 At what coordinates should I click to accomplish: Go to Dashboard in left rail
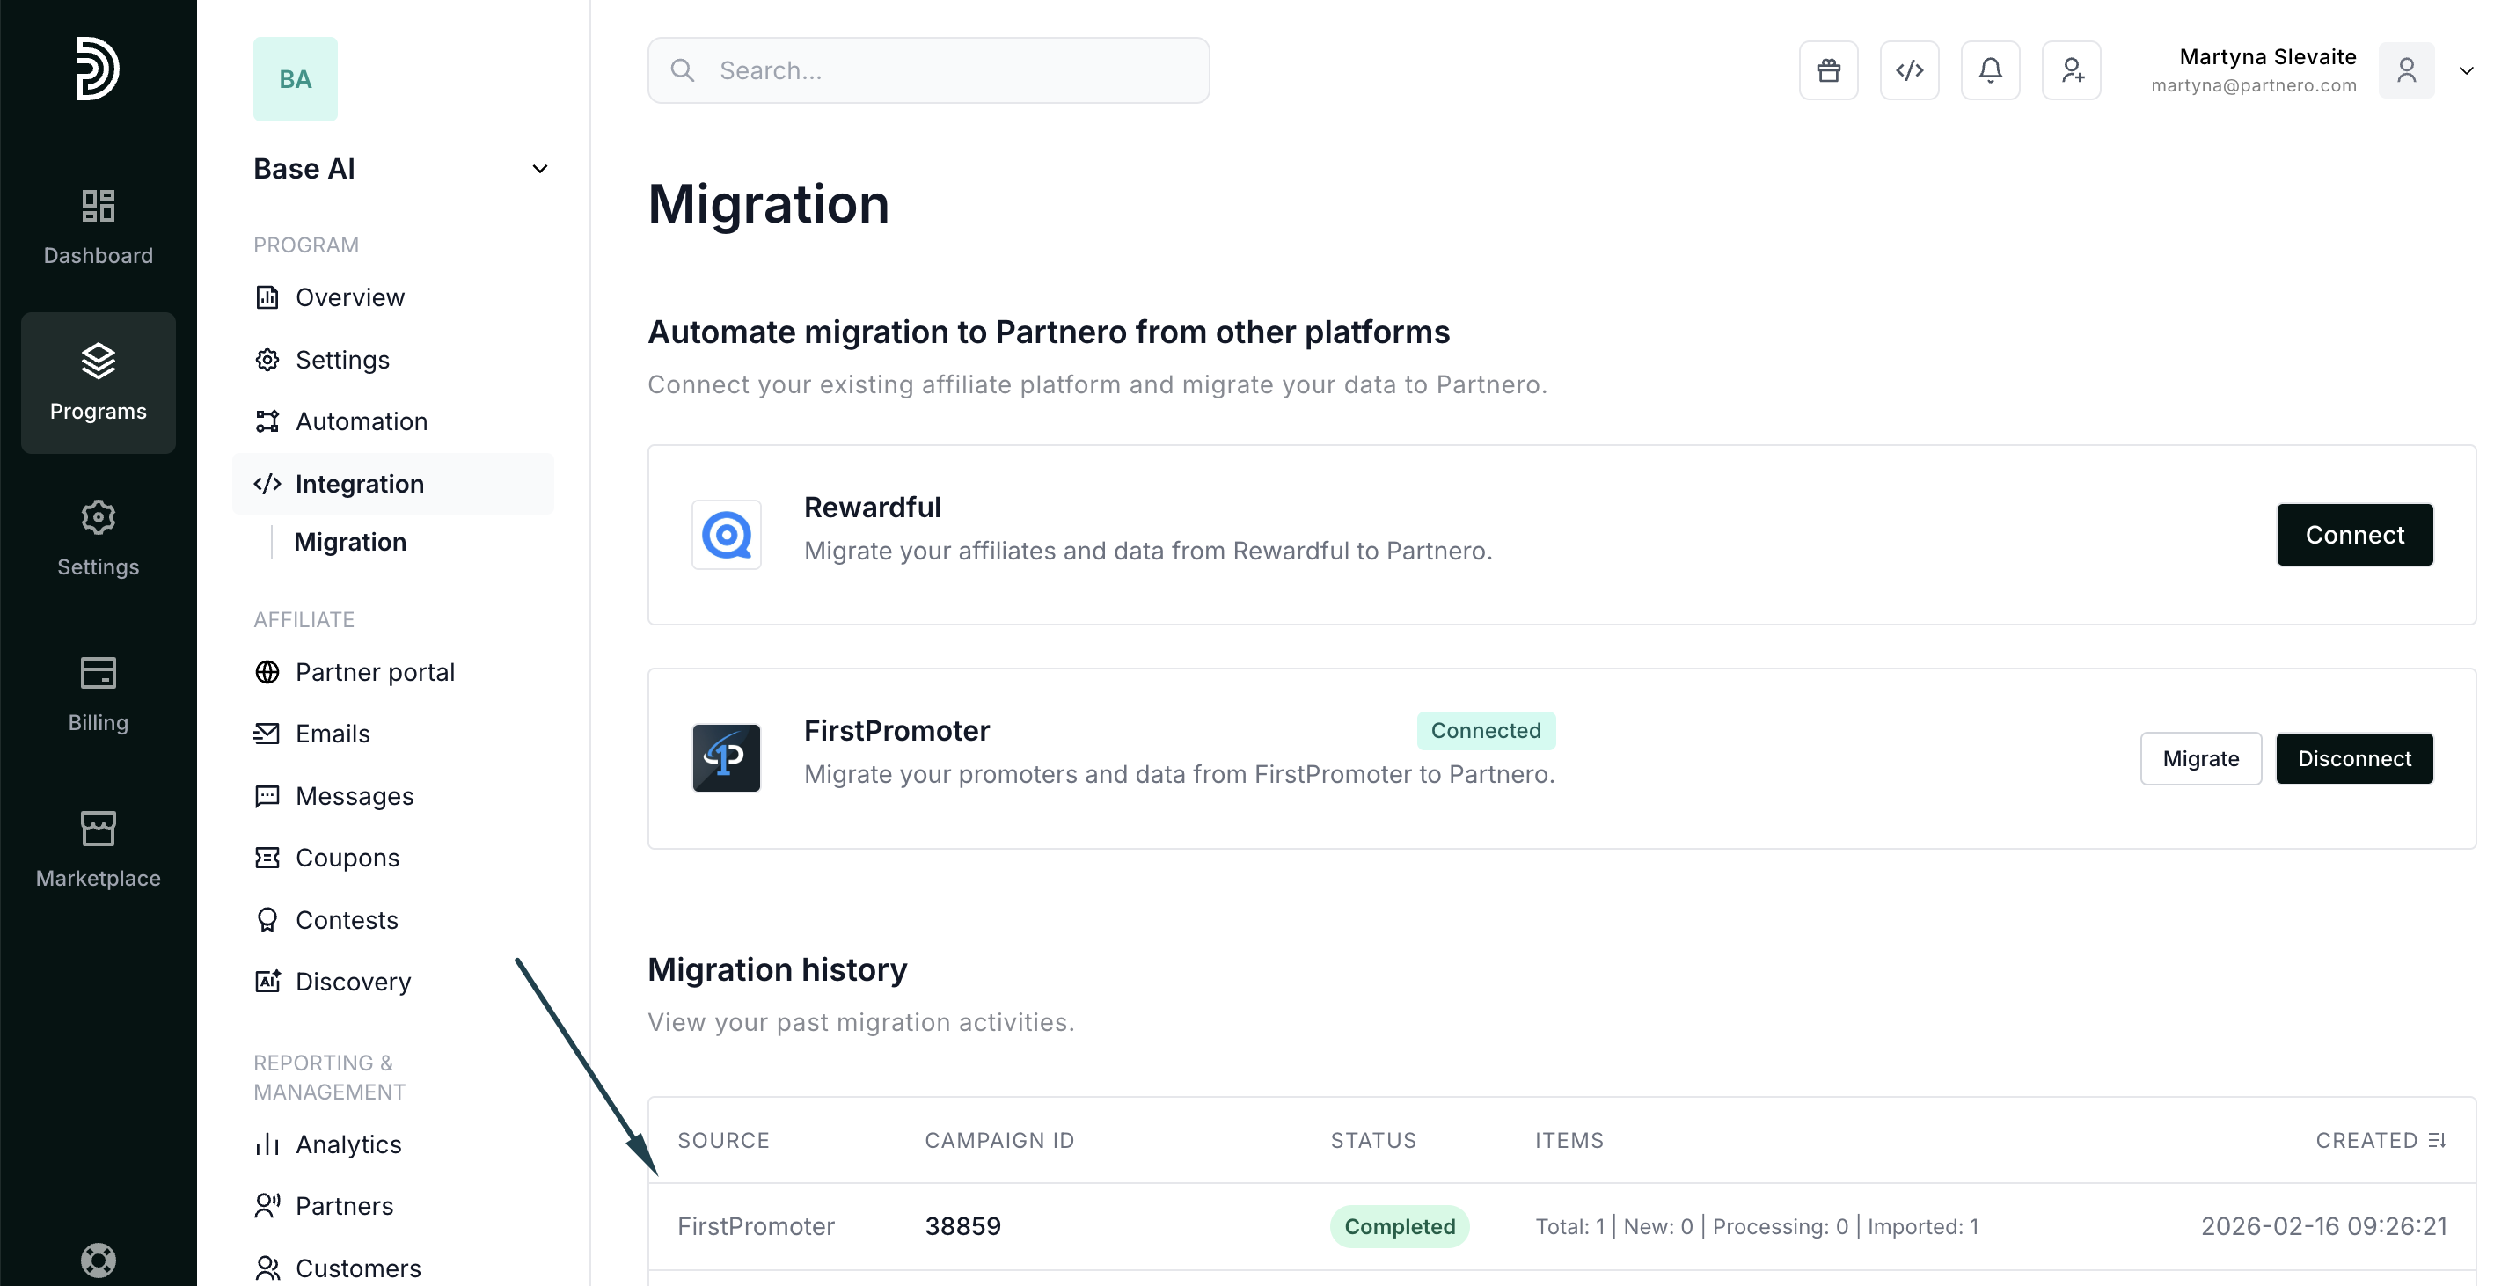coord(98,227)
